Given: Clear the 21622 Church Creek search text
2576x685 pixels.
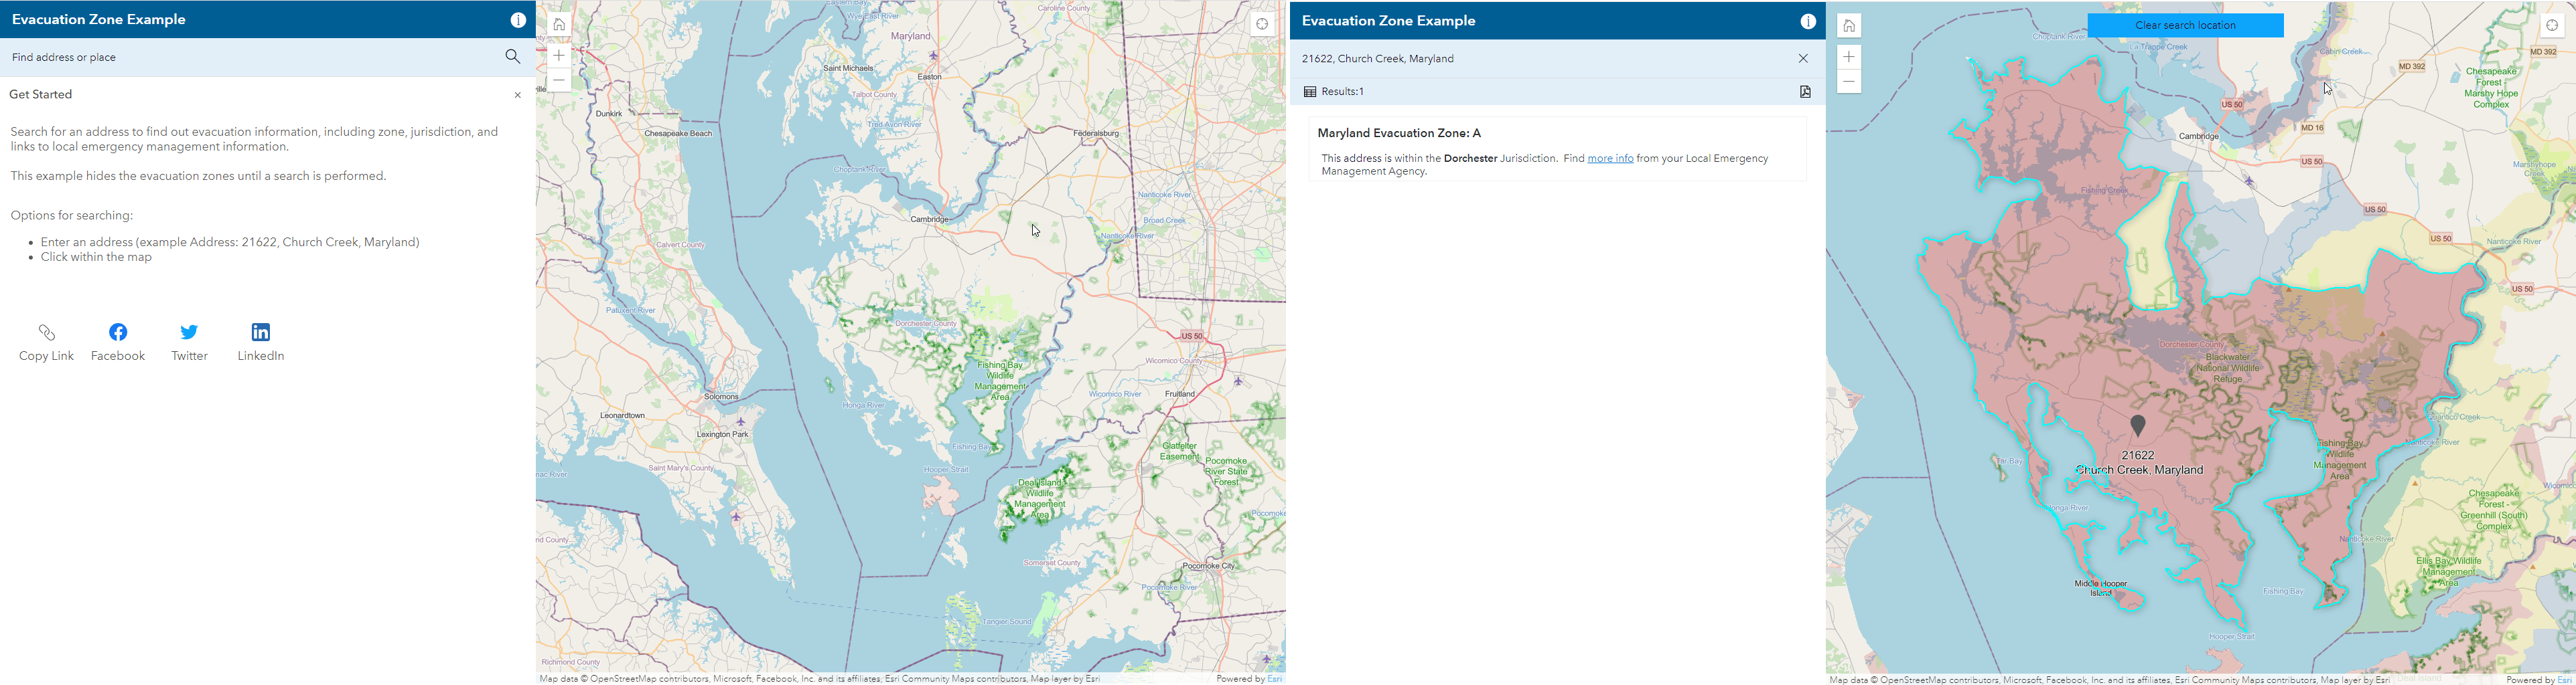Looking at the screenshot, I should coord(1803,59).
